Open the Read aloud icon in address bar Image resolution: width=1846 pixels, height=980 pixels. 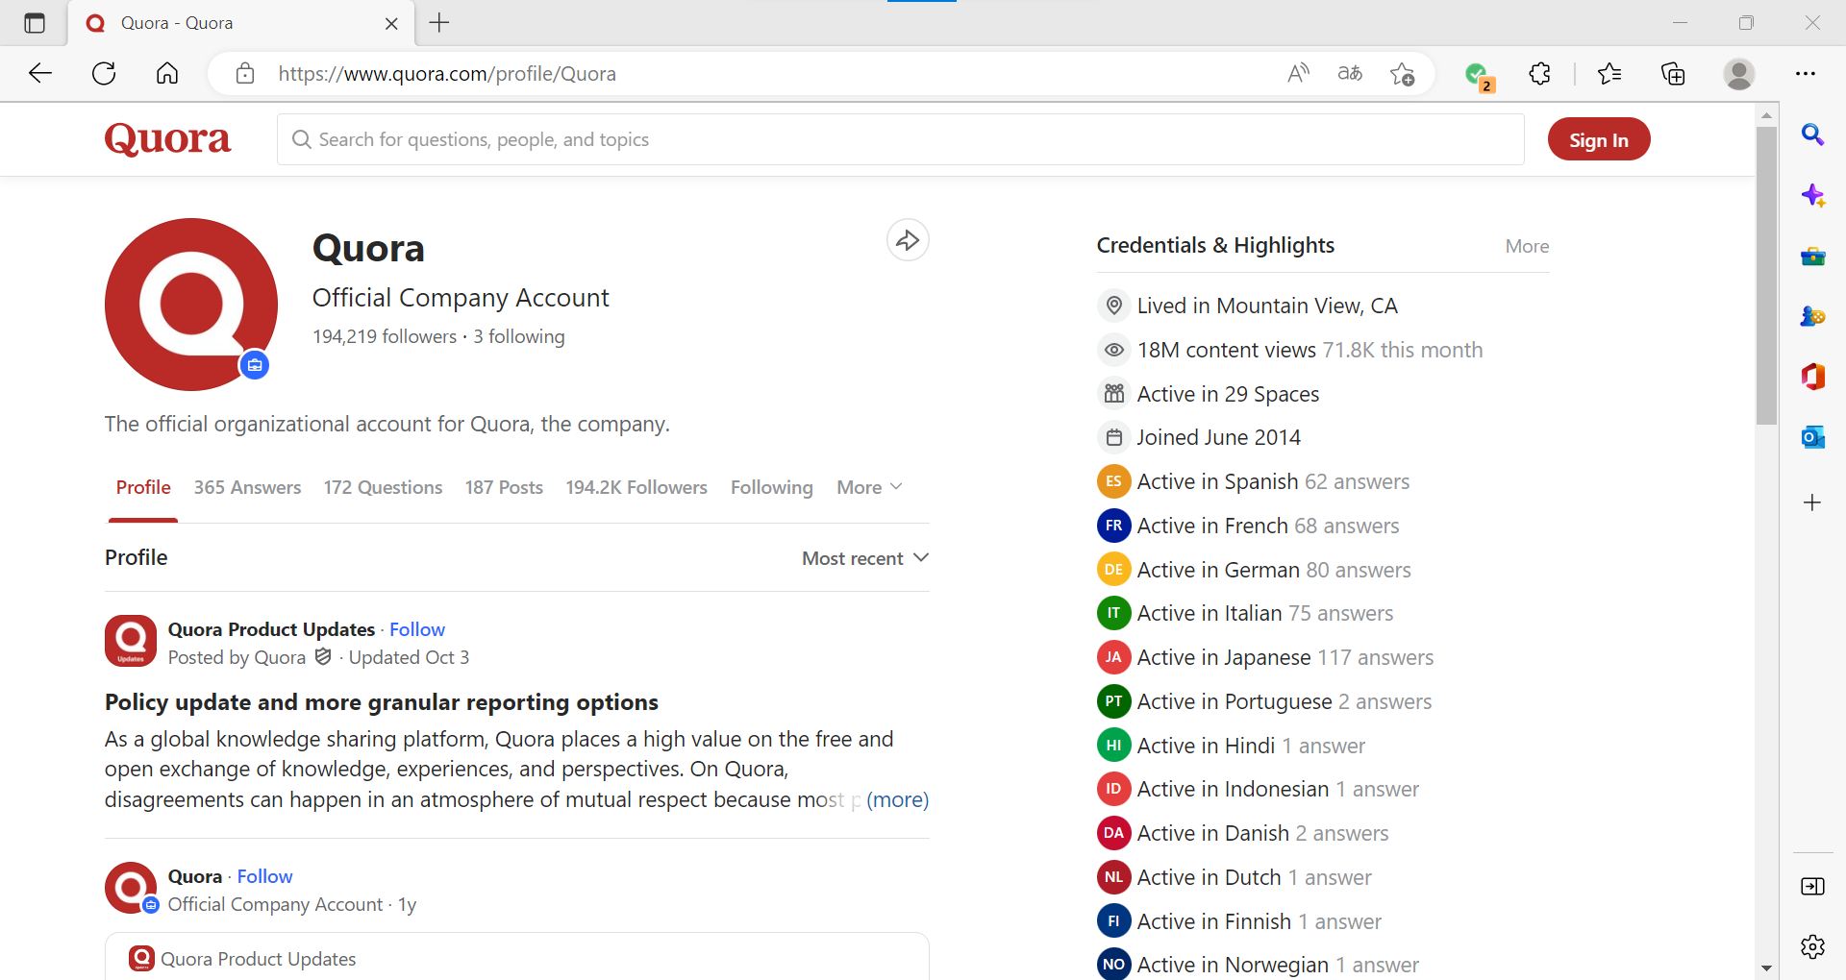[x=1298, y=74]
